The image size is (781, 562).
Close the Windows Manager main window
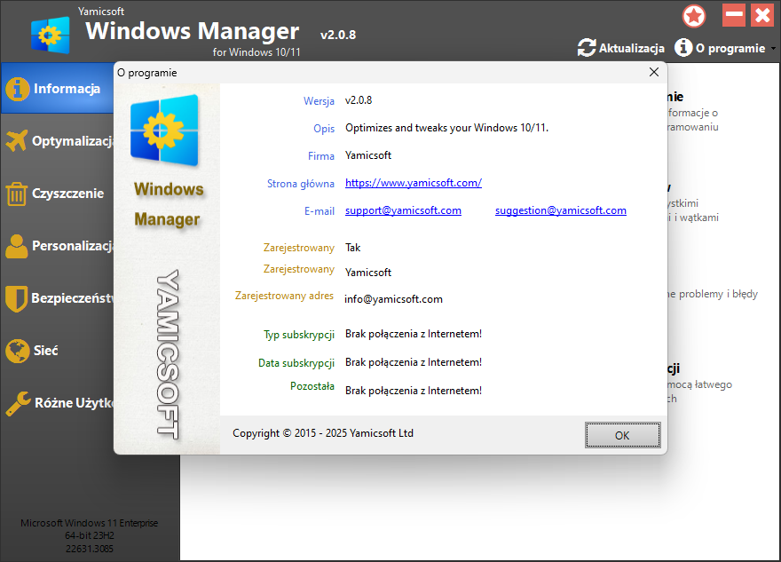click(x=762, y=15)
